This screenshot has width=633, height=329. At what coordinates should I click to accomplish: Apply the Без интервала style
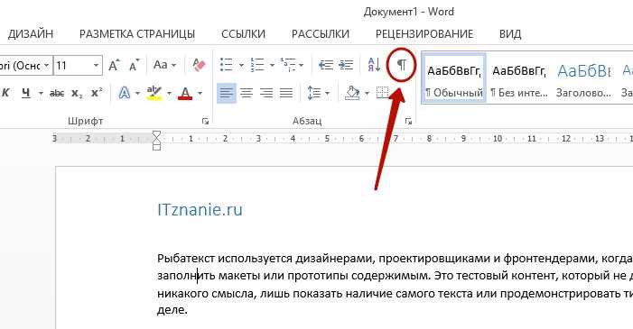point(519,78)
